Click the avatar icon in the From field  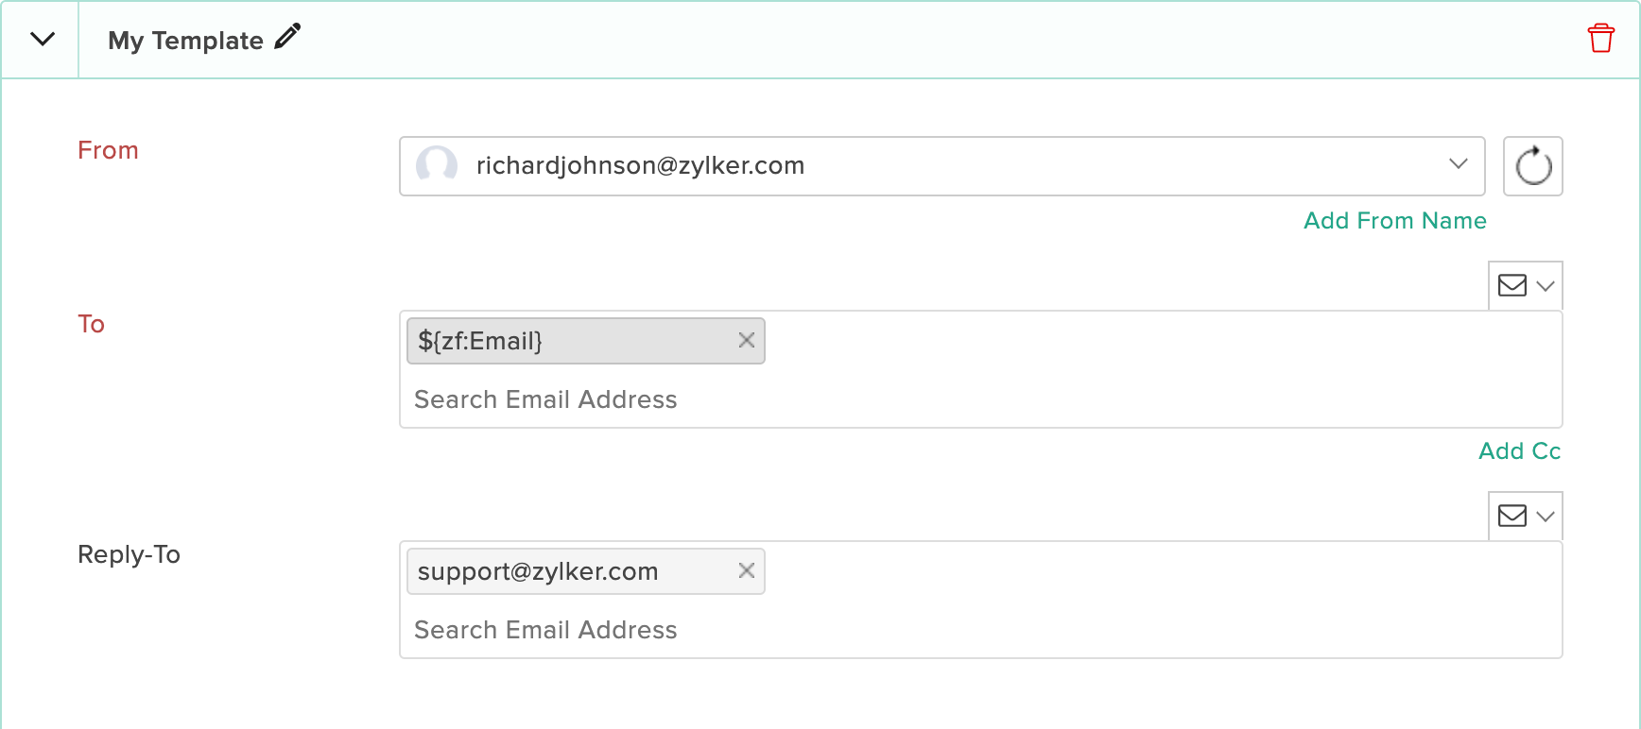(x=437, y=165)
